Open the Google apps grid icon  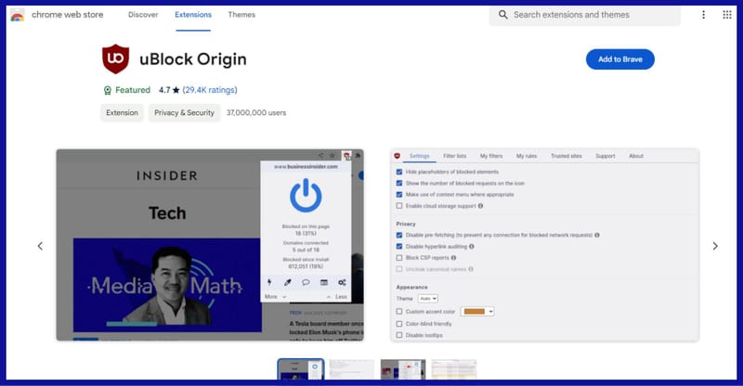pyautogui.click(x=725, y=15)
